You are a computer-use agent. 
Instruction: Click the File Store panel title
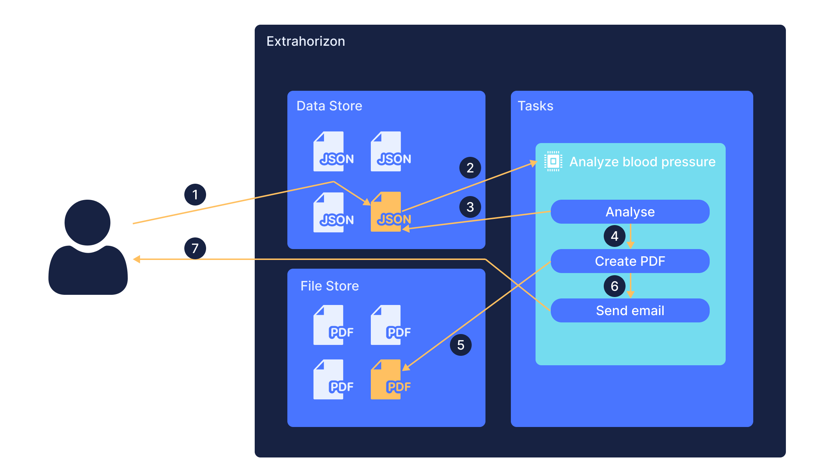[x=329, y=286]
